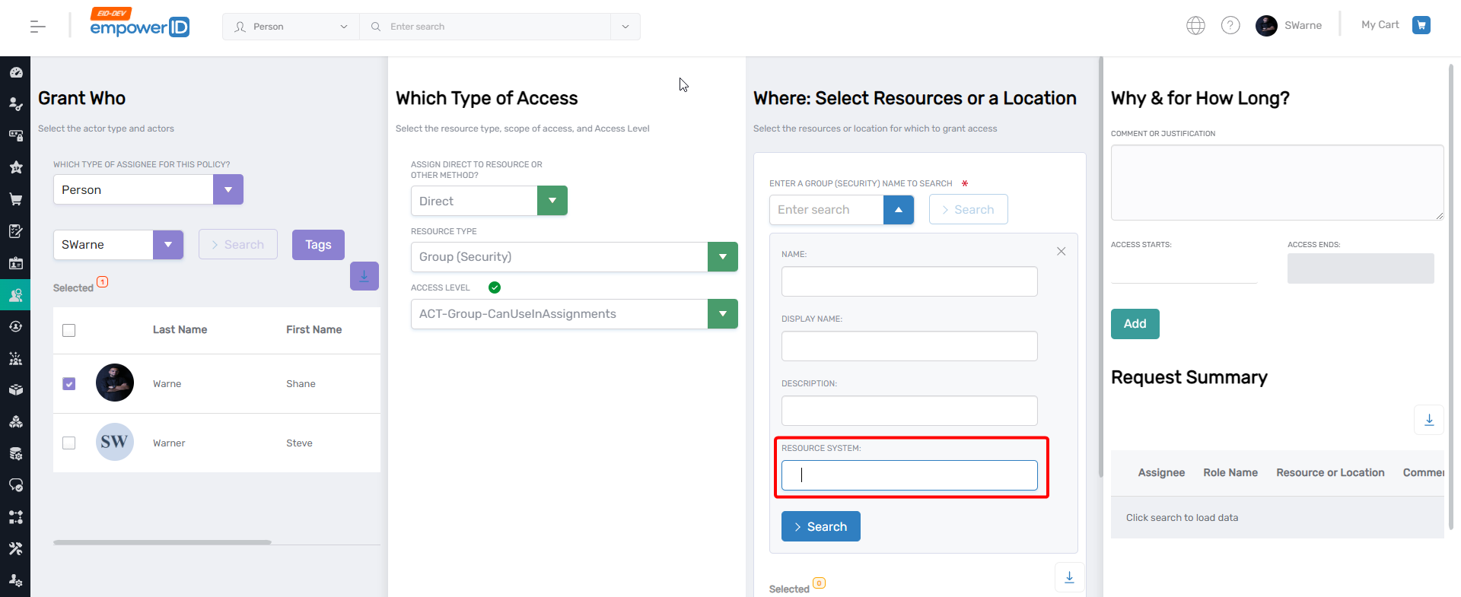Click the Display Name input field

909,346
